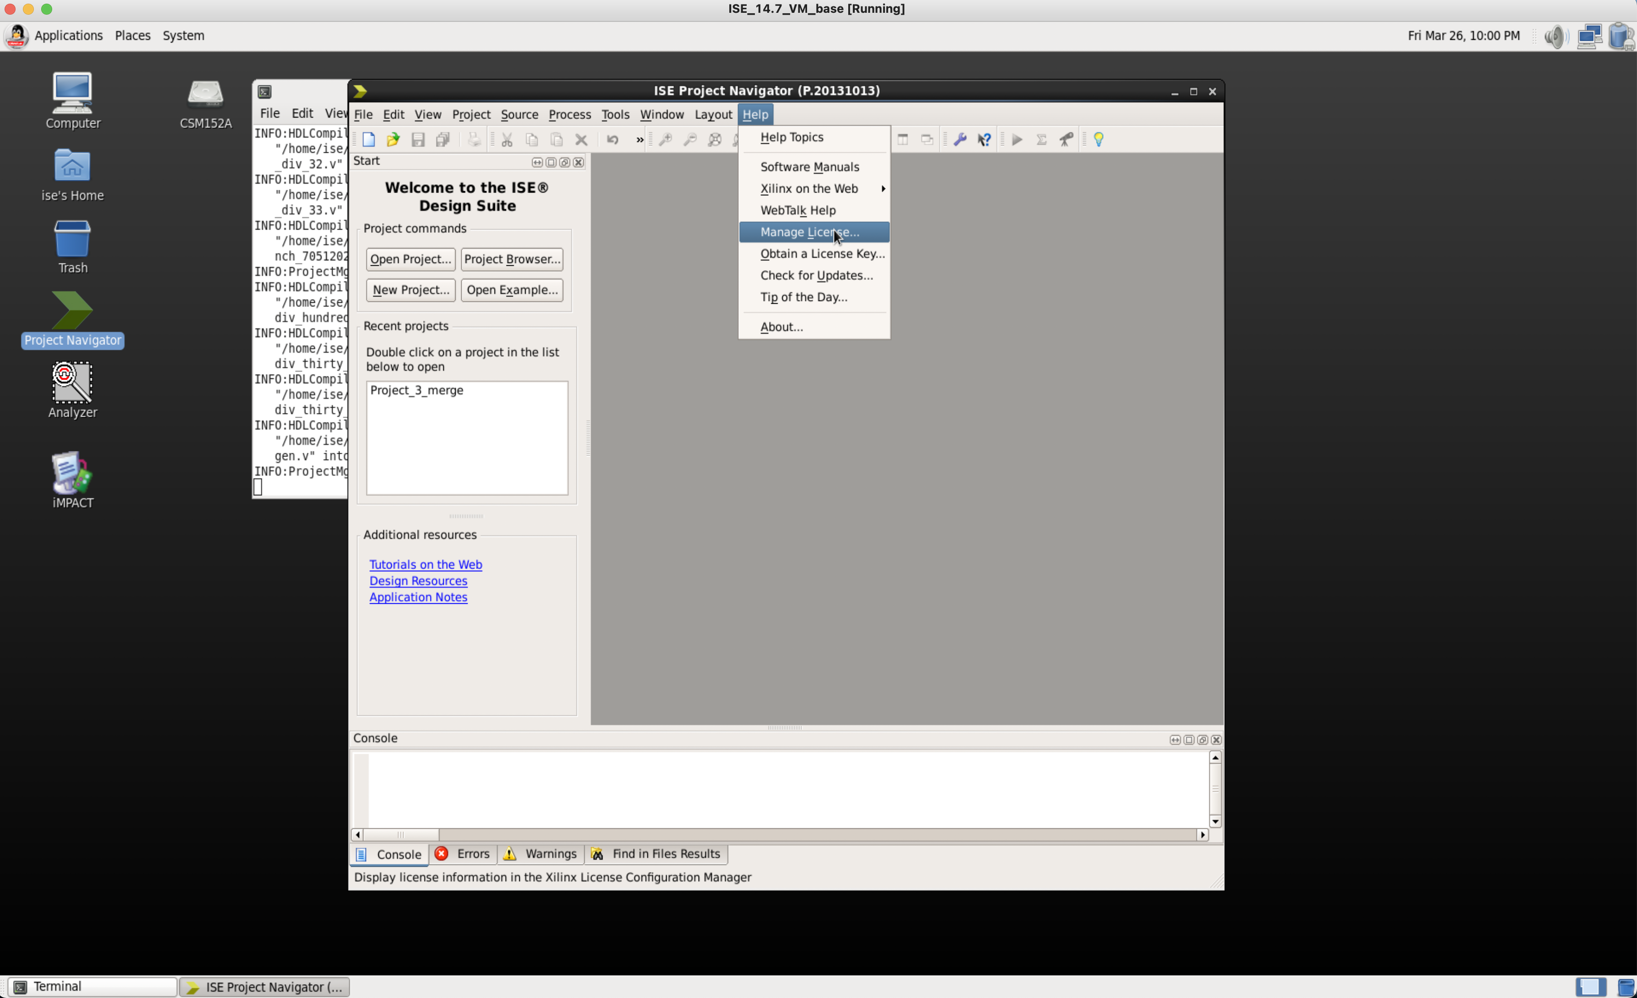1637x998 pixels.
Task: Open the Tools menu
Action: (x=615, y=114)
